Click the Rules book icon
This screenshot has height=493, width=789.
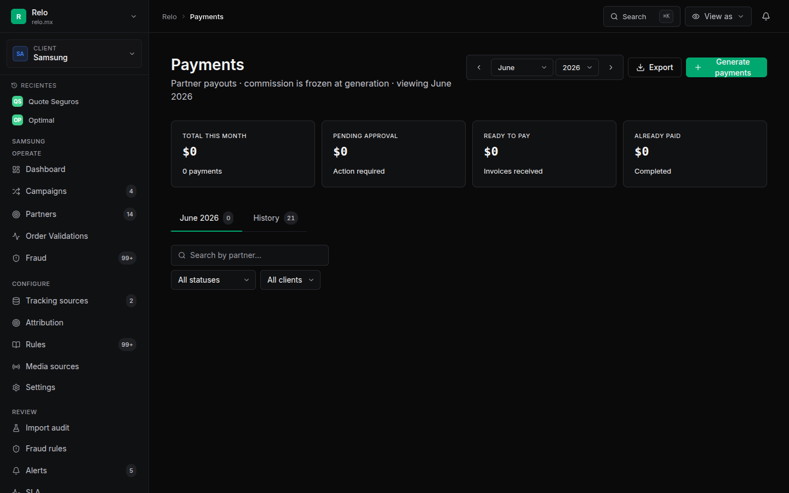tap(16, 345)
